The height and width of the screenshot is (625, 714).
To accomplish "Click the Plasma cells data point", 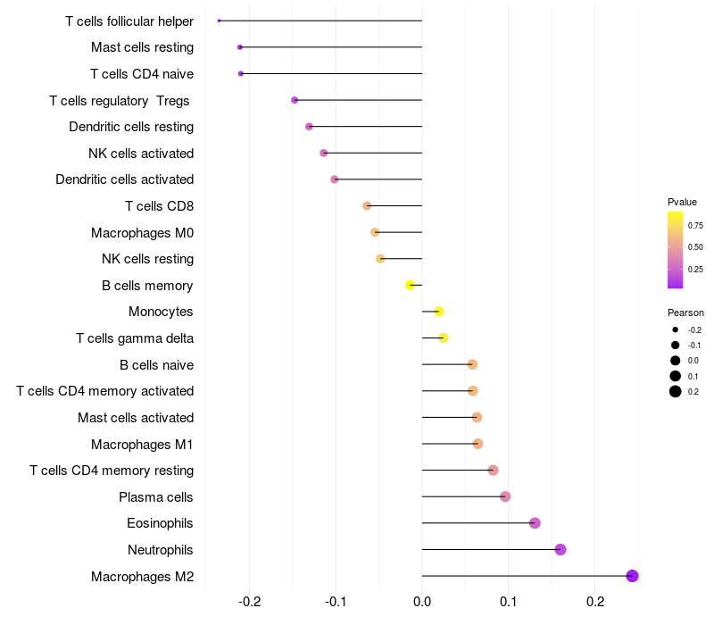I will coord(505,496).
